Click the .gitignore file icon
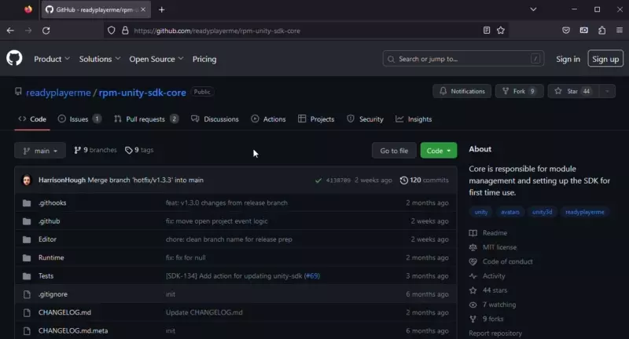Viewport: 629px width, 339px height. 27,294
